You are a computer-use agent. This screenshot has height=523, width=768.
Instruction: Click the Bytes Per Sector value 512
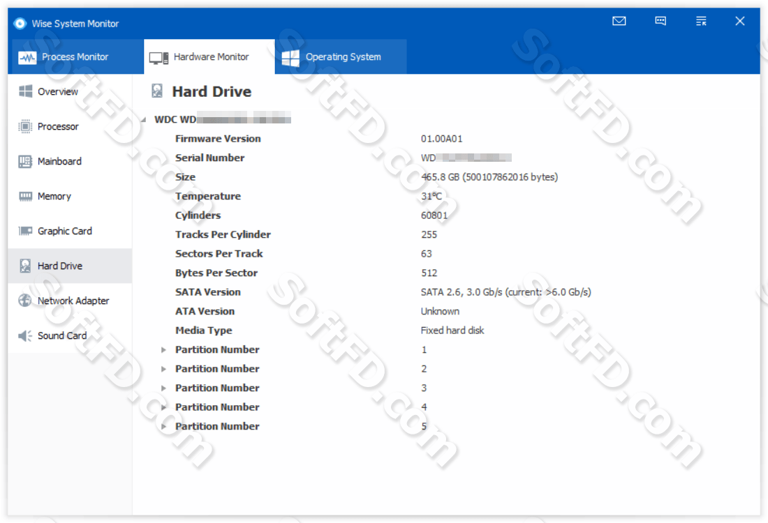(429, 273)
